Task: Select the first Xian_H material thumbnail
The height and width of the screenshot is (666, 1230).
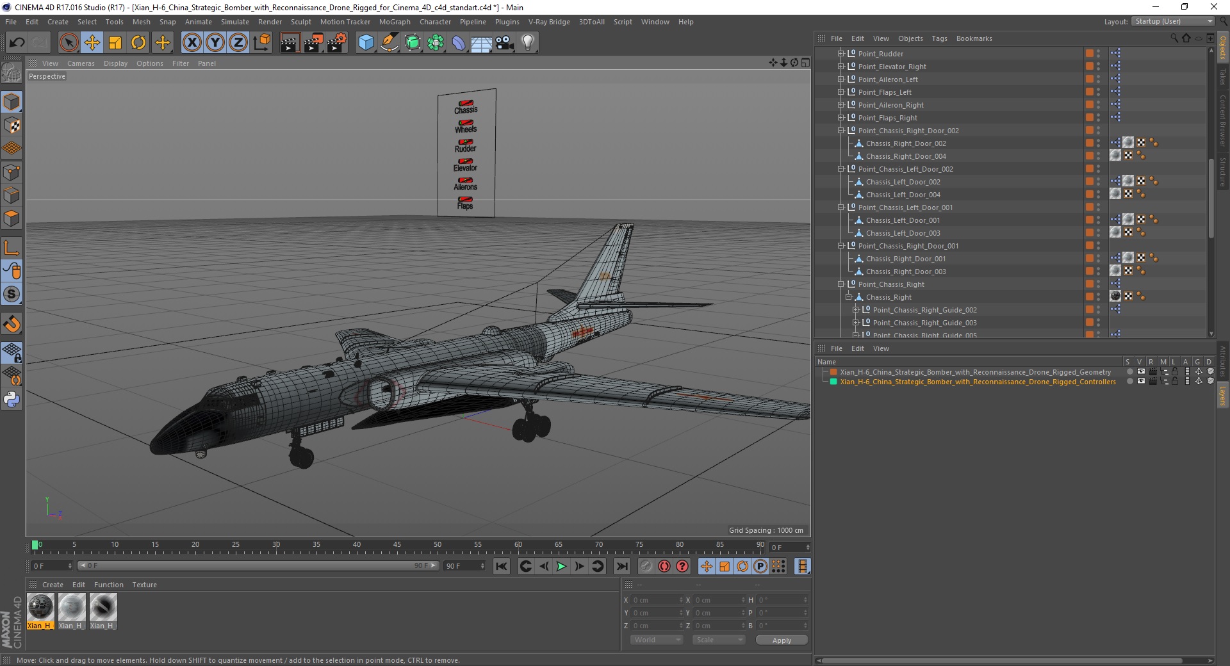Action: pyautogui.click(x=40, y=611)
